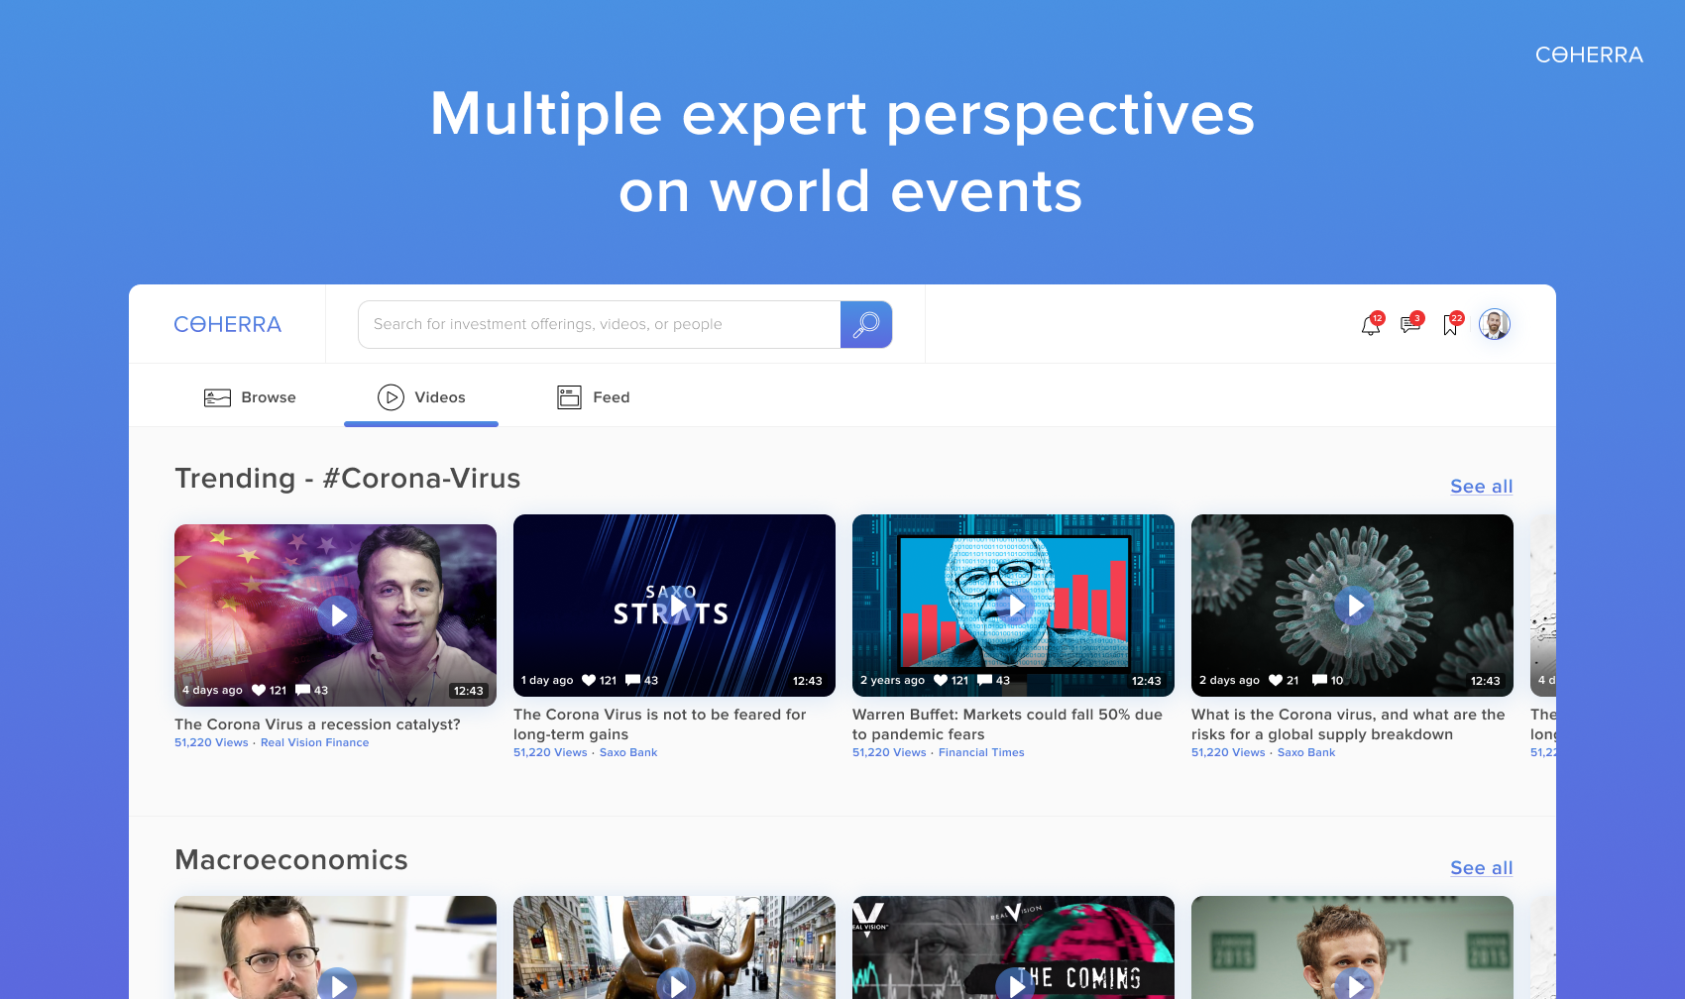Play the Warren Buffet video
The width and height of the screenshot is (1685, 999).
1016,606
